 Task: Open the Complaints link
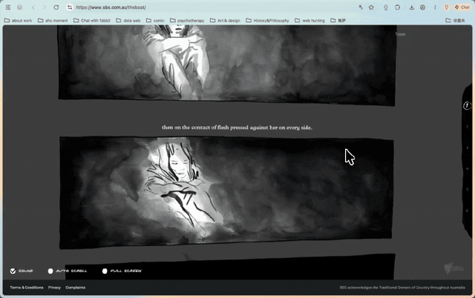click(x=76, y=288)
